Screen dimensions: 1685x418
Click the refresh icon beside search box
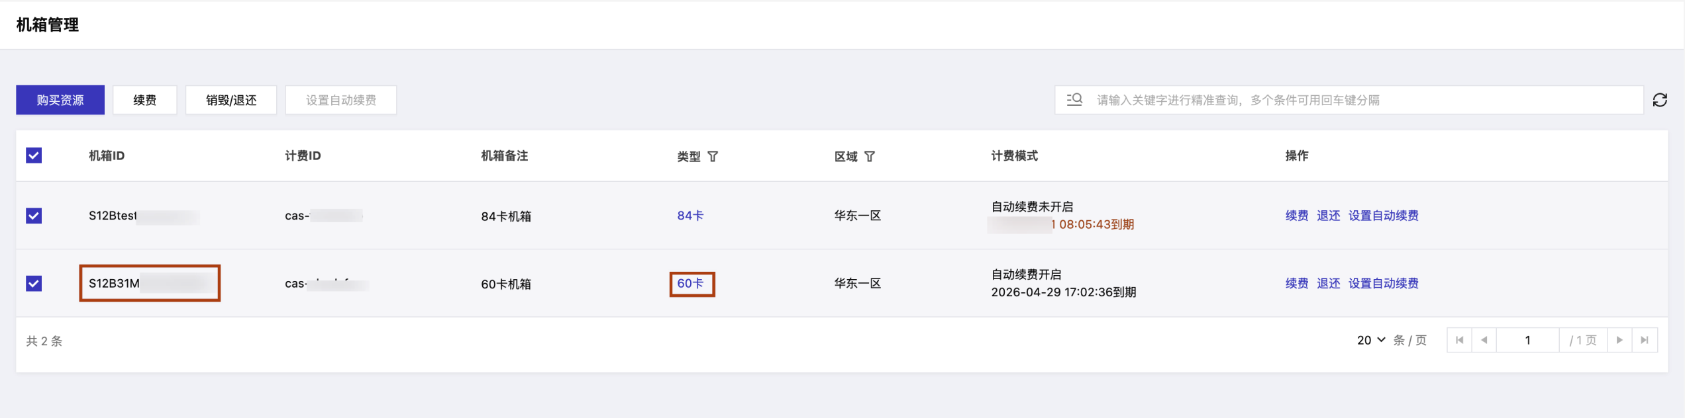(1659, 100)
